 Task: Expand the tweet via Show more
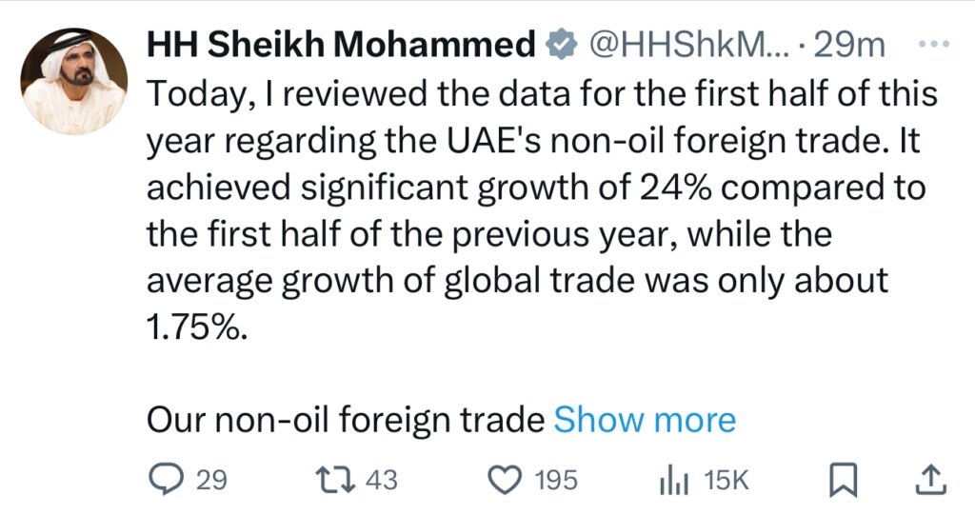[x=645, y=420]
